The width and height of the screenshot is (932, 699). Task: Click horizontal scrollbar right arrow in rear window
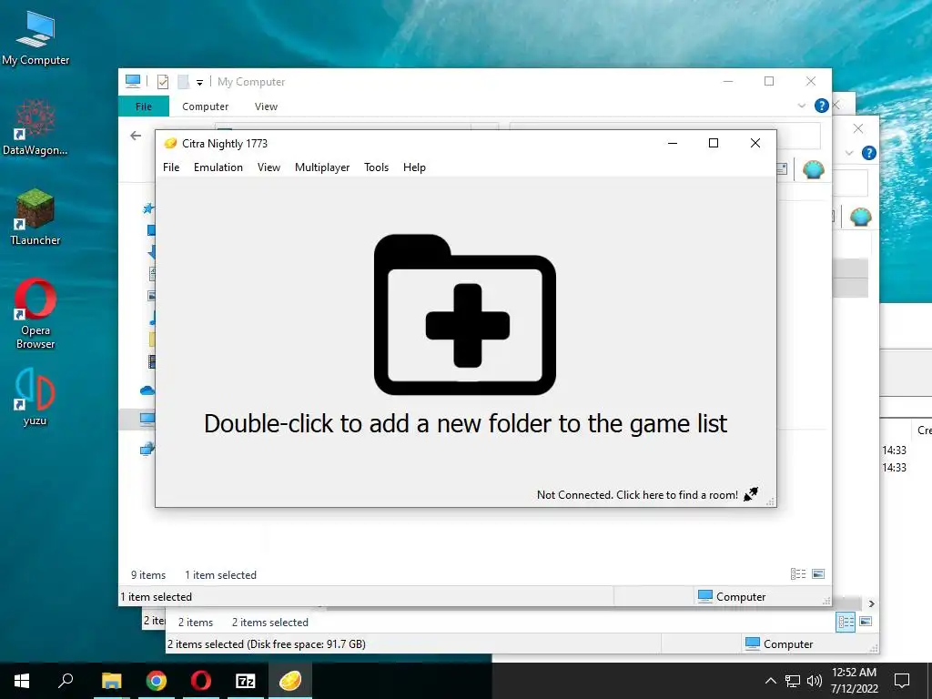pos(871,604)
